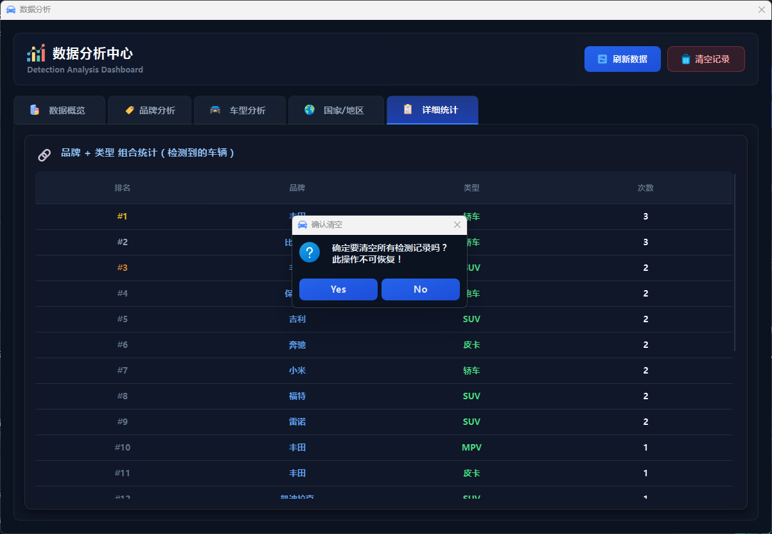The width and height of the screenshot is (772, 534).
Task: Click the car icon on 车型分析 tab
Action: [215, 110]
